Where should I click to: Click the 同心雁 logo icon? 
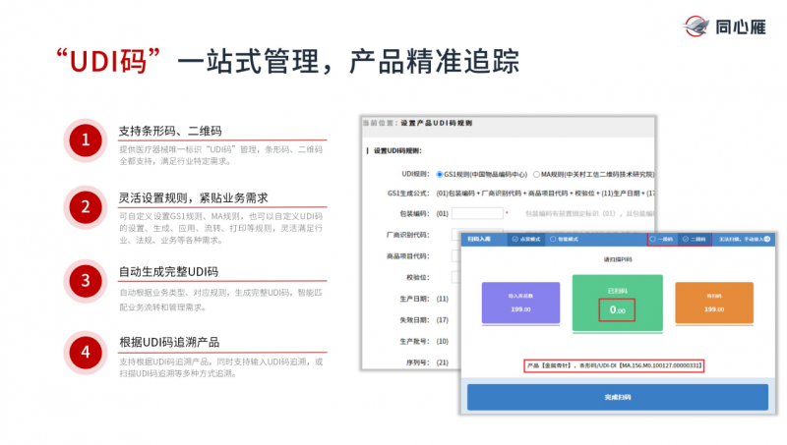pos(696,26)
